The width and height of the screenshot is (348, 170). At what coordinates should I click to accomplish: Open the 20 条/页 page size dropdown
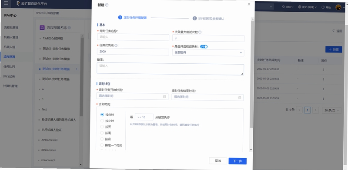331,110
